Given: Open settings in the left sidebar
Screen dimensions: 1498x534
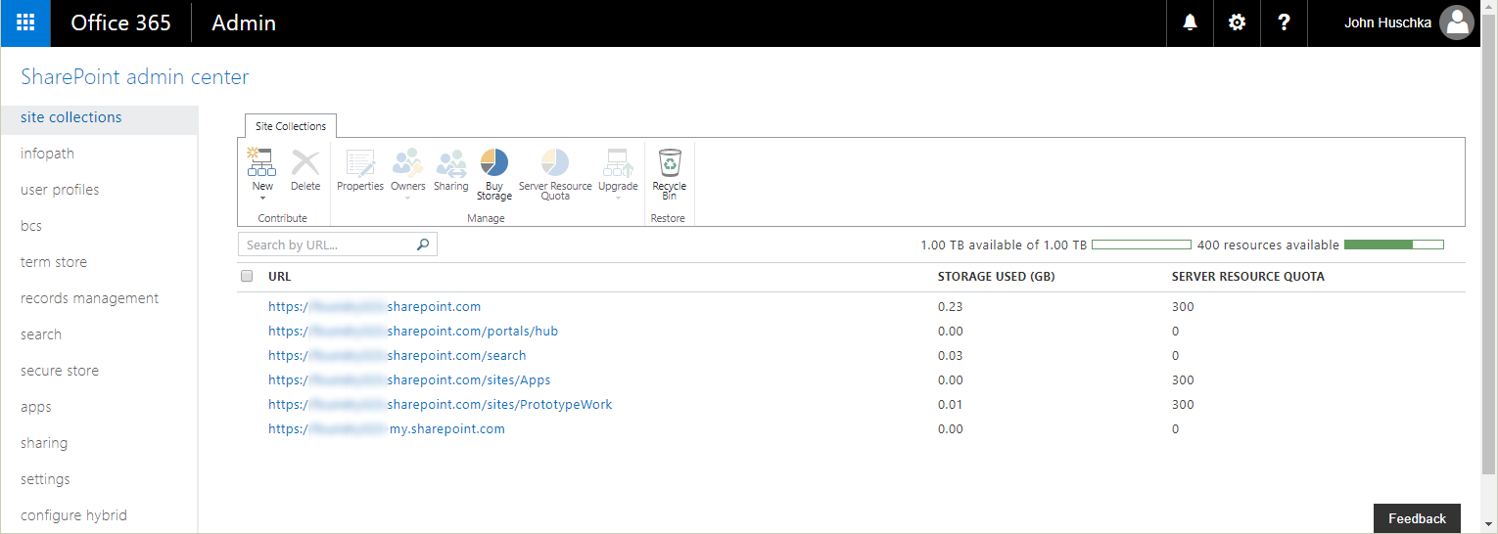Looking at the screenshot, I should click(x=45, y=479).
